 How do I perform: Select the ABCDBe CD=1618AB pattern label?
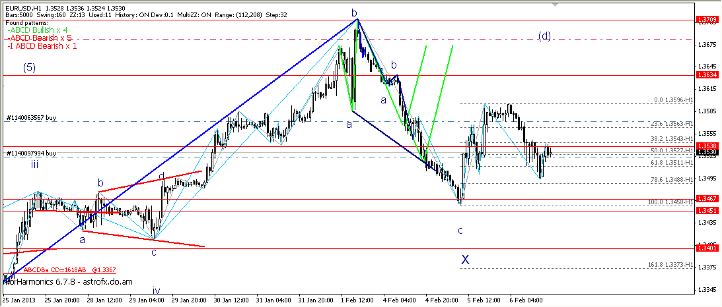[x=61, y=269]
